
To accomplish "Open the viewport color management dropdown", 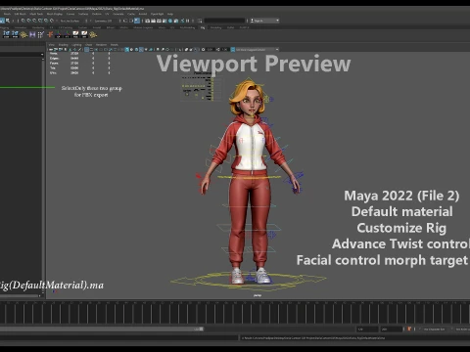I will (x=257, y=50).
